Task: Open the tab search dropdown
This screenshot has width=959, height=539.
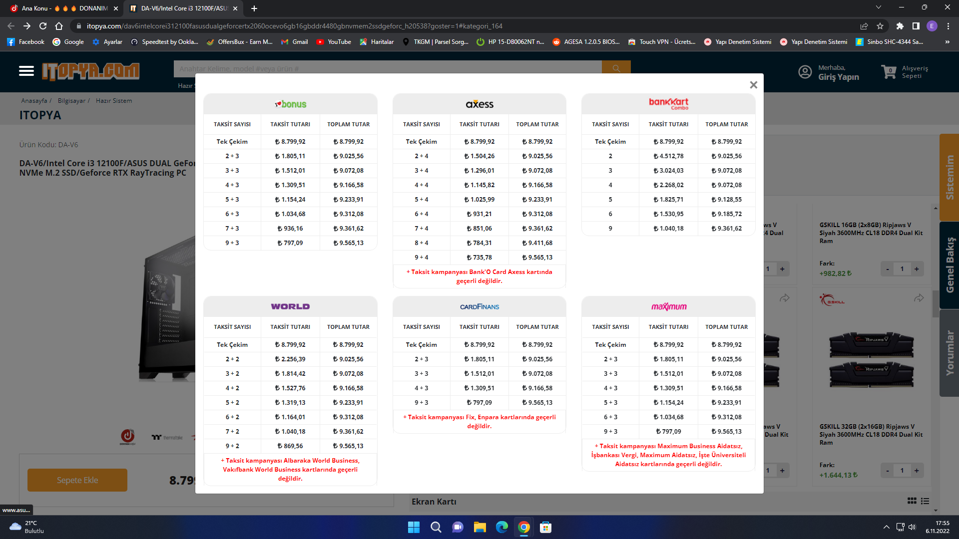Action: [x=879, y=7]
